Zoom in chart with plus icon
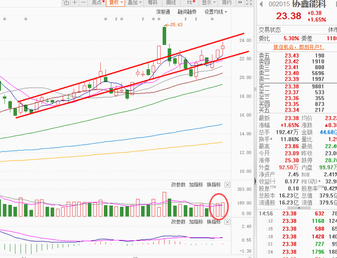The height and width of the screenshot is (258, 337). tap(74, 3)
